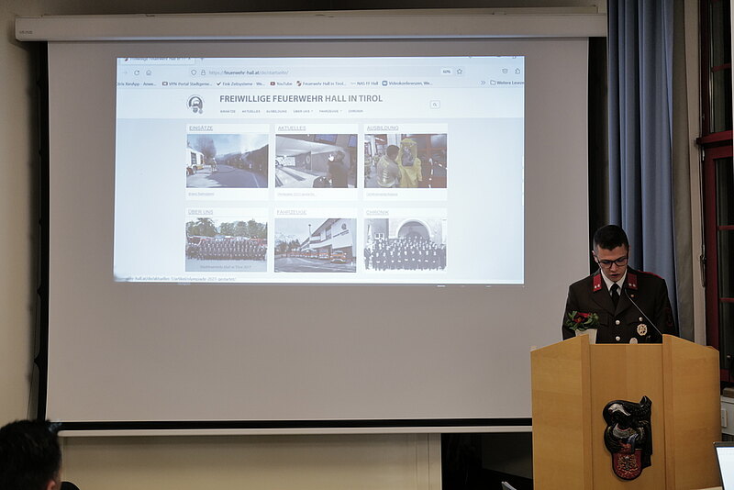Open the Pocket icon in browser toolbar
Image resolution: width=734 pixels, height=490 pixels.
click(505, 72)
